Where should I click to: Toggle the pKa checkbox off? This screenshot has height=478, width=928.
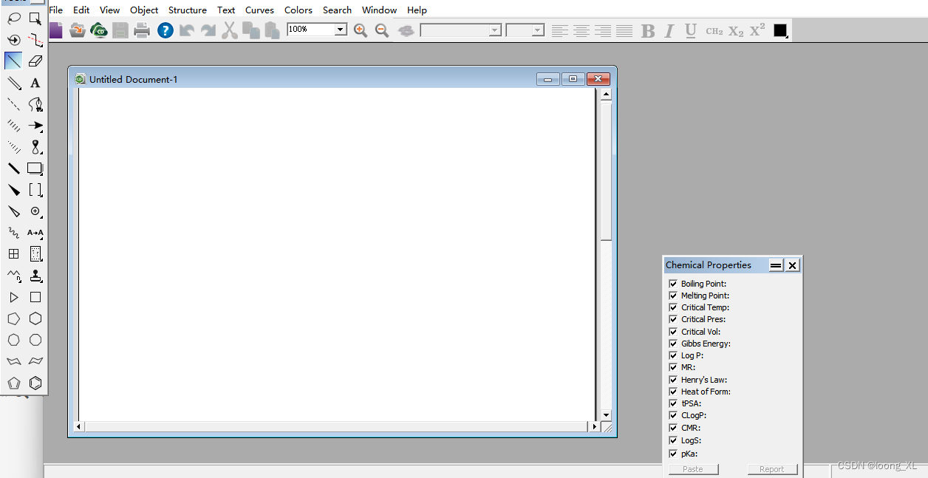tap(673, 453)
